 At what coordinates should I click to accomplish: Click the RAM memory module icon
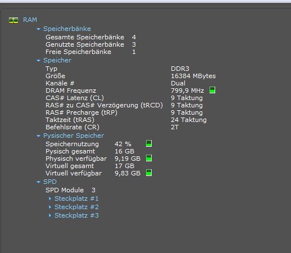coord(13,20)
